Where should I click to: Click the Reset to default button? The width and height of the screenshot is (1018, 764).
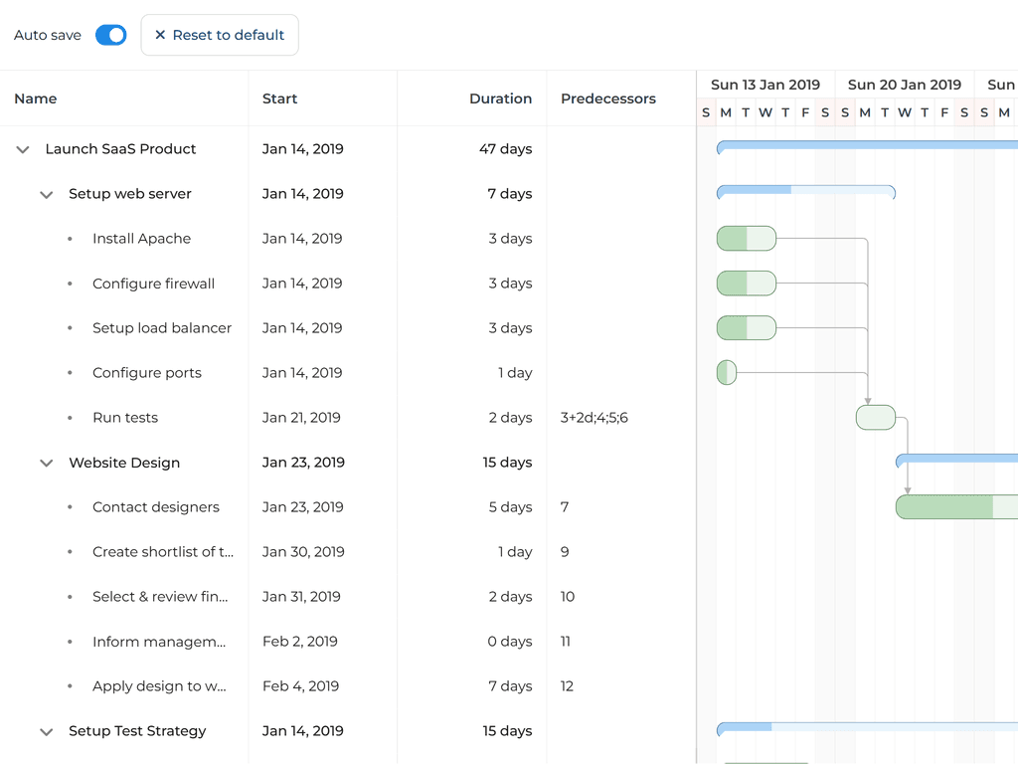tap(220, 35)
